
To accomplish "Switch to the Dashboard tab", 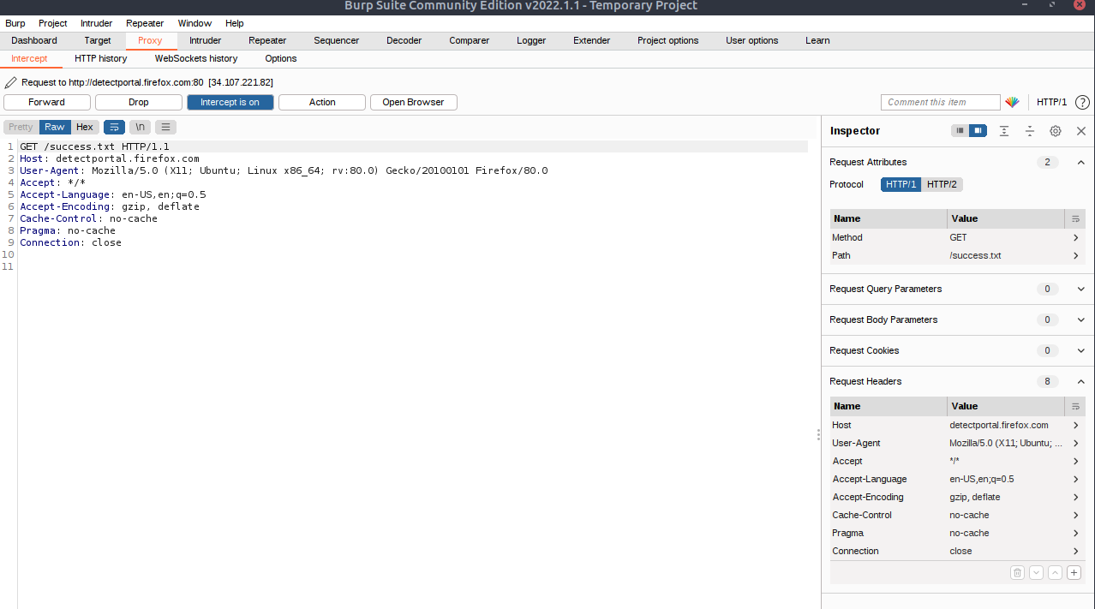I will click(x=34, y=40).
